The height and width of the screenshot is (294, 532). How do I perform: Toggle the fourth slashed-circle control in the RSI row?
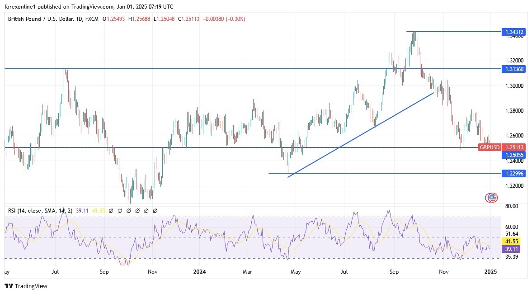point(137,210)
